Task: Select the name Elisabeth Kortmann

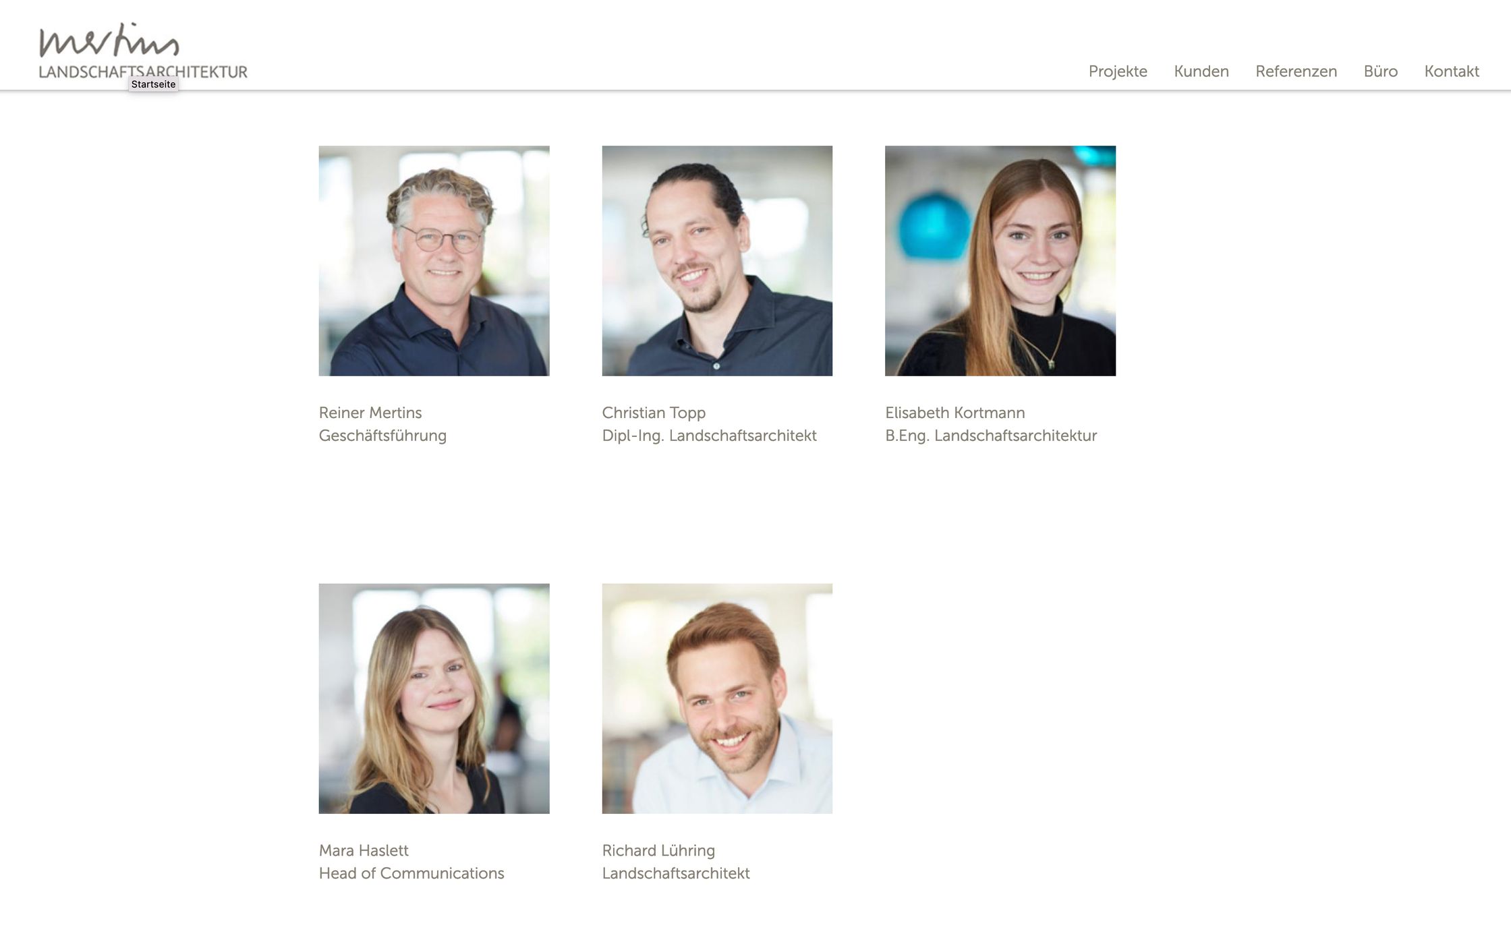Action: (955, 413)
